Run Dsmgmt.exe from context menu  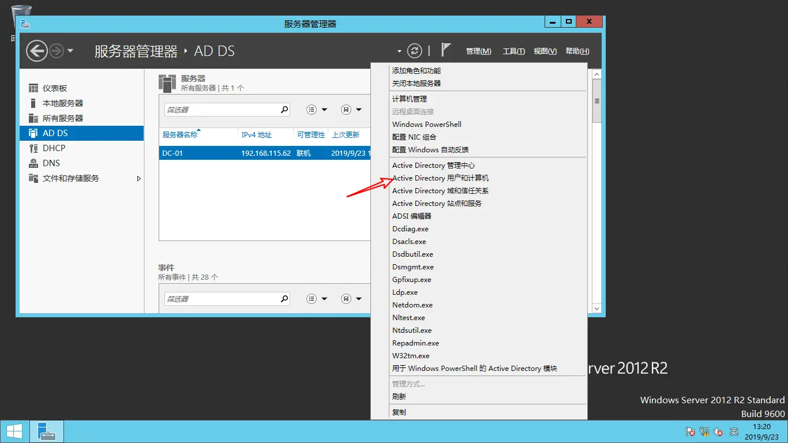click(x=479, y=267)
